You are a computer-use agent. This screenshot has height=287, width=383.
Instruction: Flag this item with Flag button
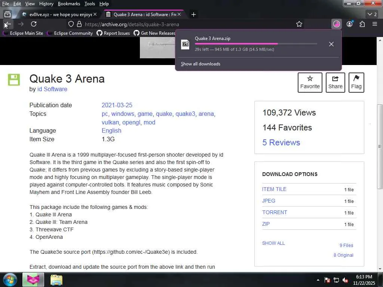pyautogui.click(x=356, y=83)
